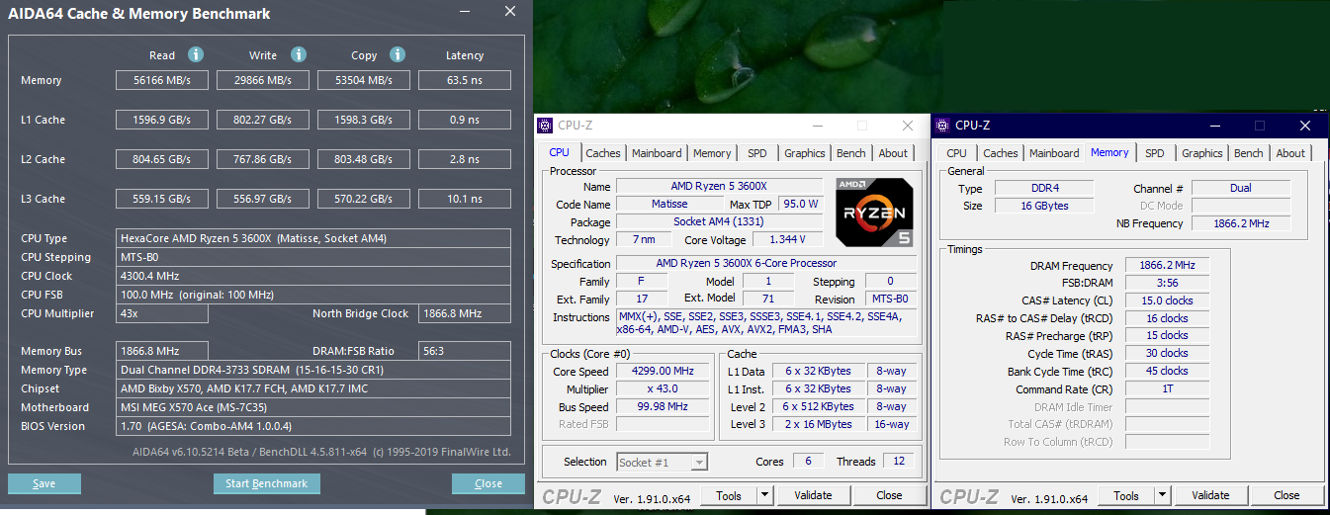
Task: Open the SPD tab in the right CPU-Z window
Action: 1155,153
